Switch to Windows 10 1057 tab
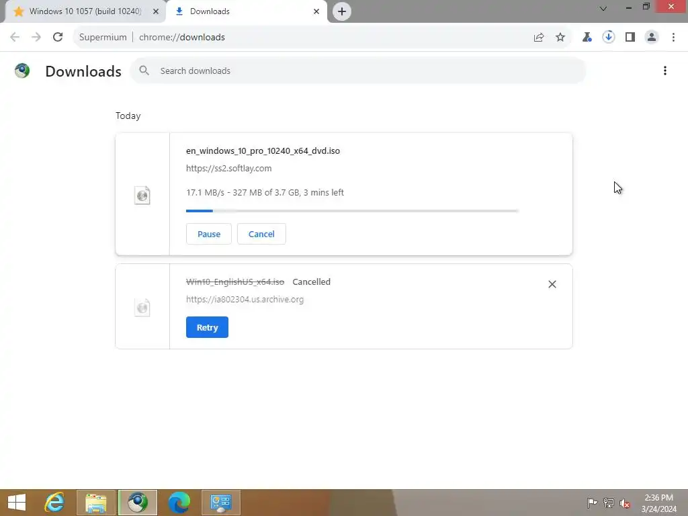Viewport: 688px width, 516px height. pyautogui.click(x=85, y=11)
